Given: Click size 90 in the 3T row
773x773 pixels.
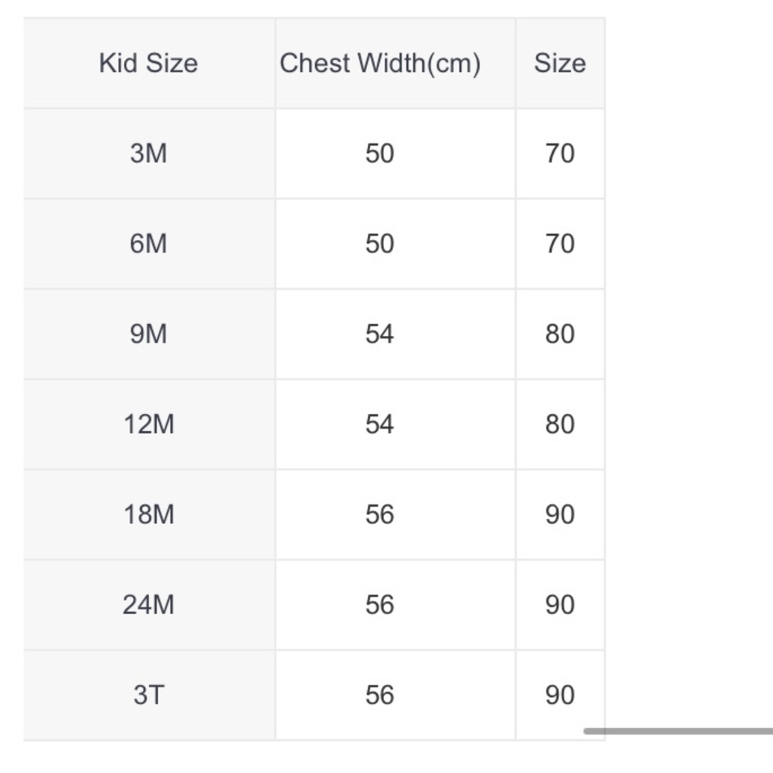Looking at the screenshot, I should [560, 695].
